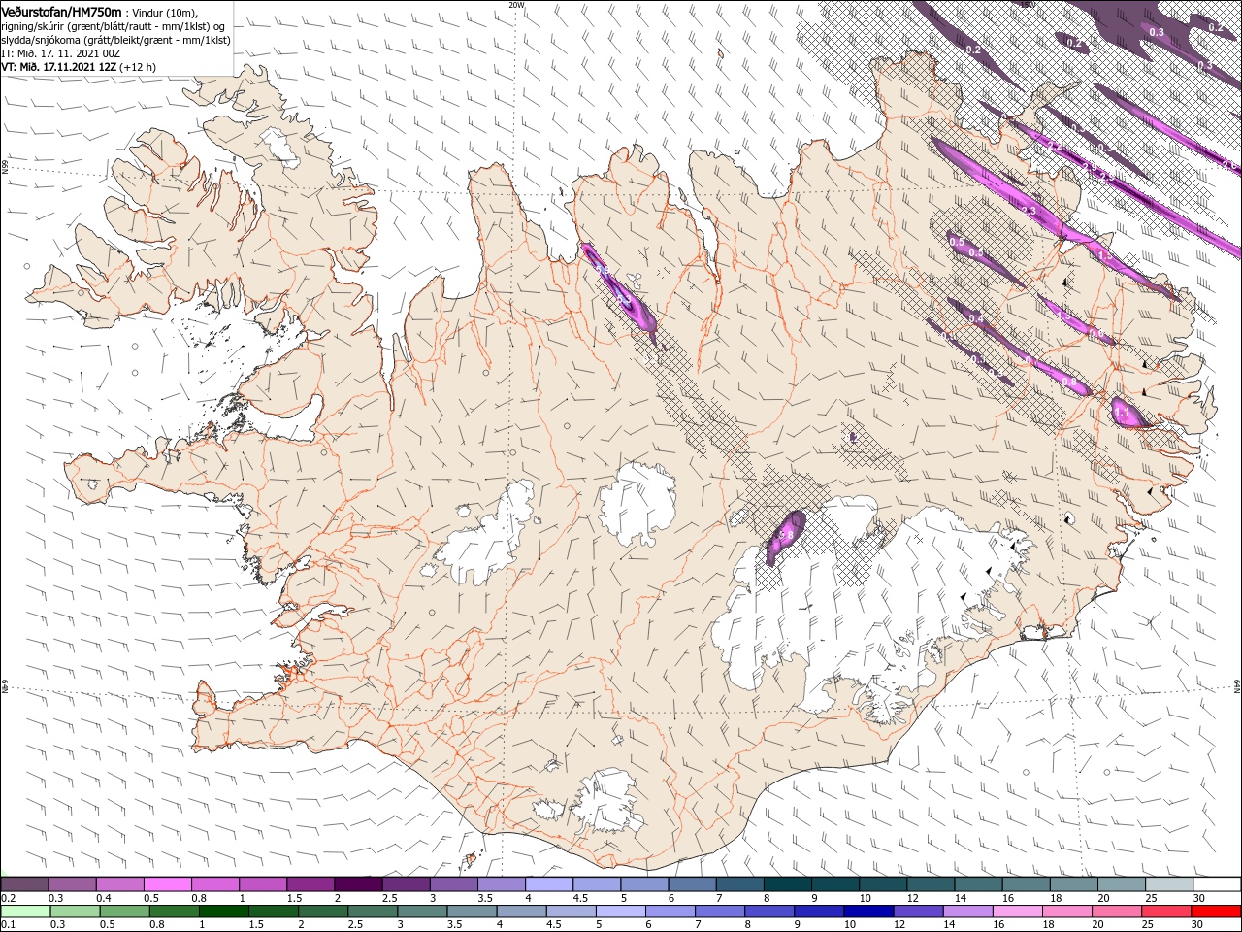Image resolution: width=1242 pixels, height=932 pixels.
Task: Select the 4 swatch in lower legend bar
Action: pos(521,912)
